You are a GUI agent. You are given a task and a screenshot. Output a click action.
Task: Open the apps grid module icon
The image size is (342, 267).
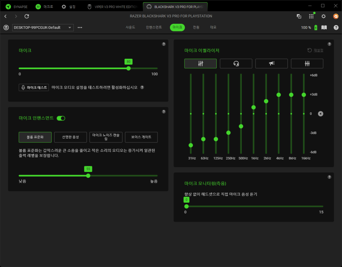click(311, 16)
